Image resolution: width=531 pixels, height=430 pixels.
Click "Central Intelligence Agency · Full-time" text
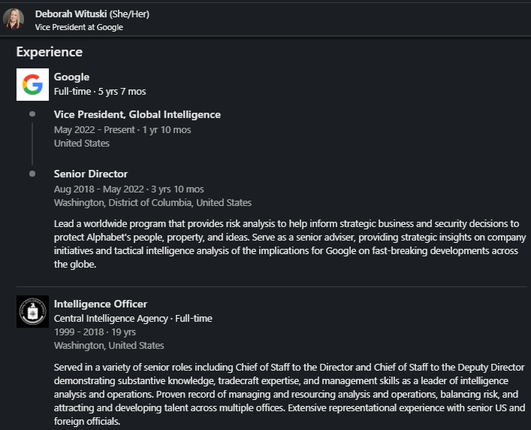coord(133,318)
